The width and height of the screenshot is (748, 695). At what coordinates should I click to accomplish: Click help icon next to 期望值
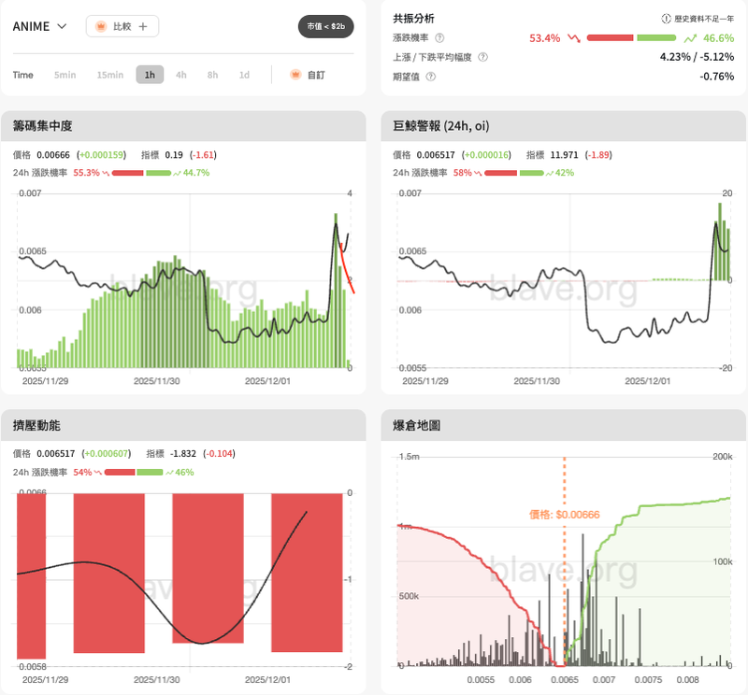click(x=430, y=76)
